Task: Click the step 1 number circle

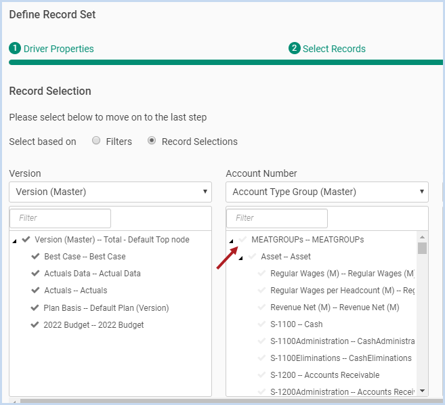Action: 15,48
